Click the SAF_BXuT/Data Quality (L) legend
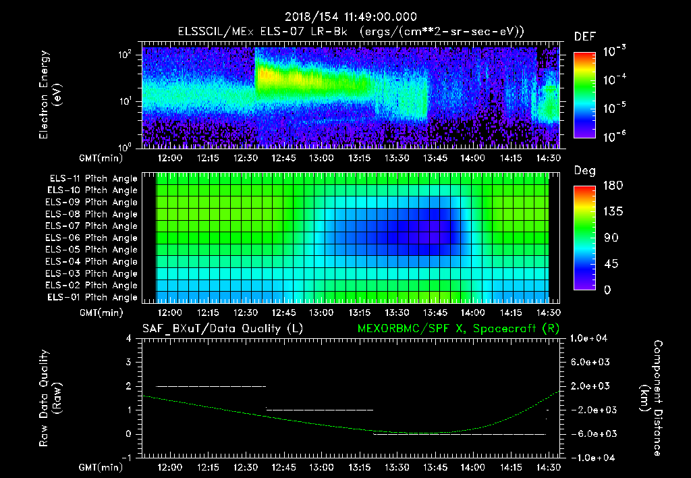 pos(223,329)
